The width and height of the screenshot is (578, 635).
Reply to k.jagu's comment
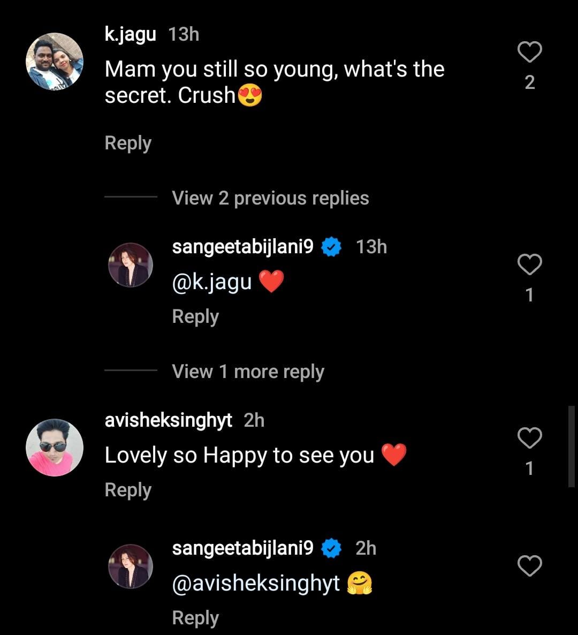pos(128,143)
